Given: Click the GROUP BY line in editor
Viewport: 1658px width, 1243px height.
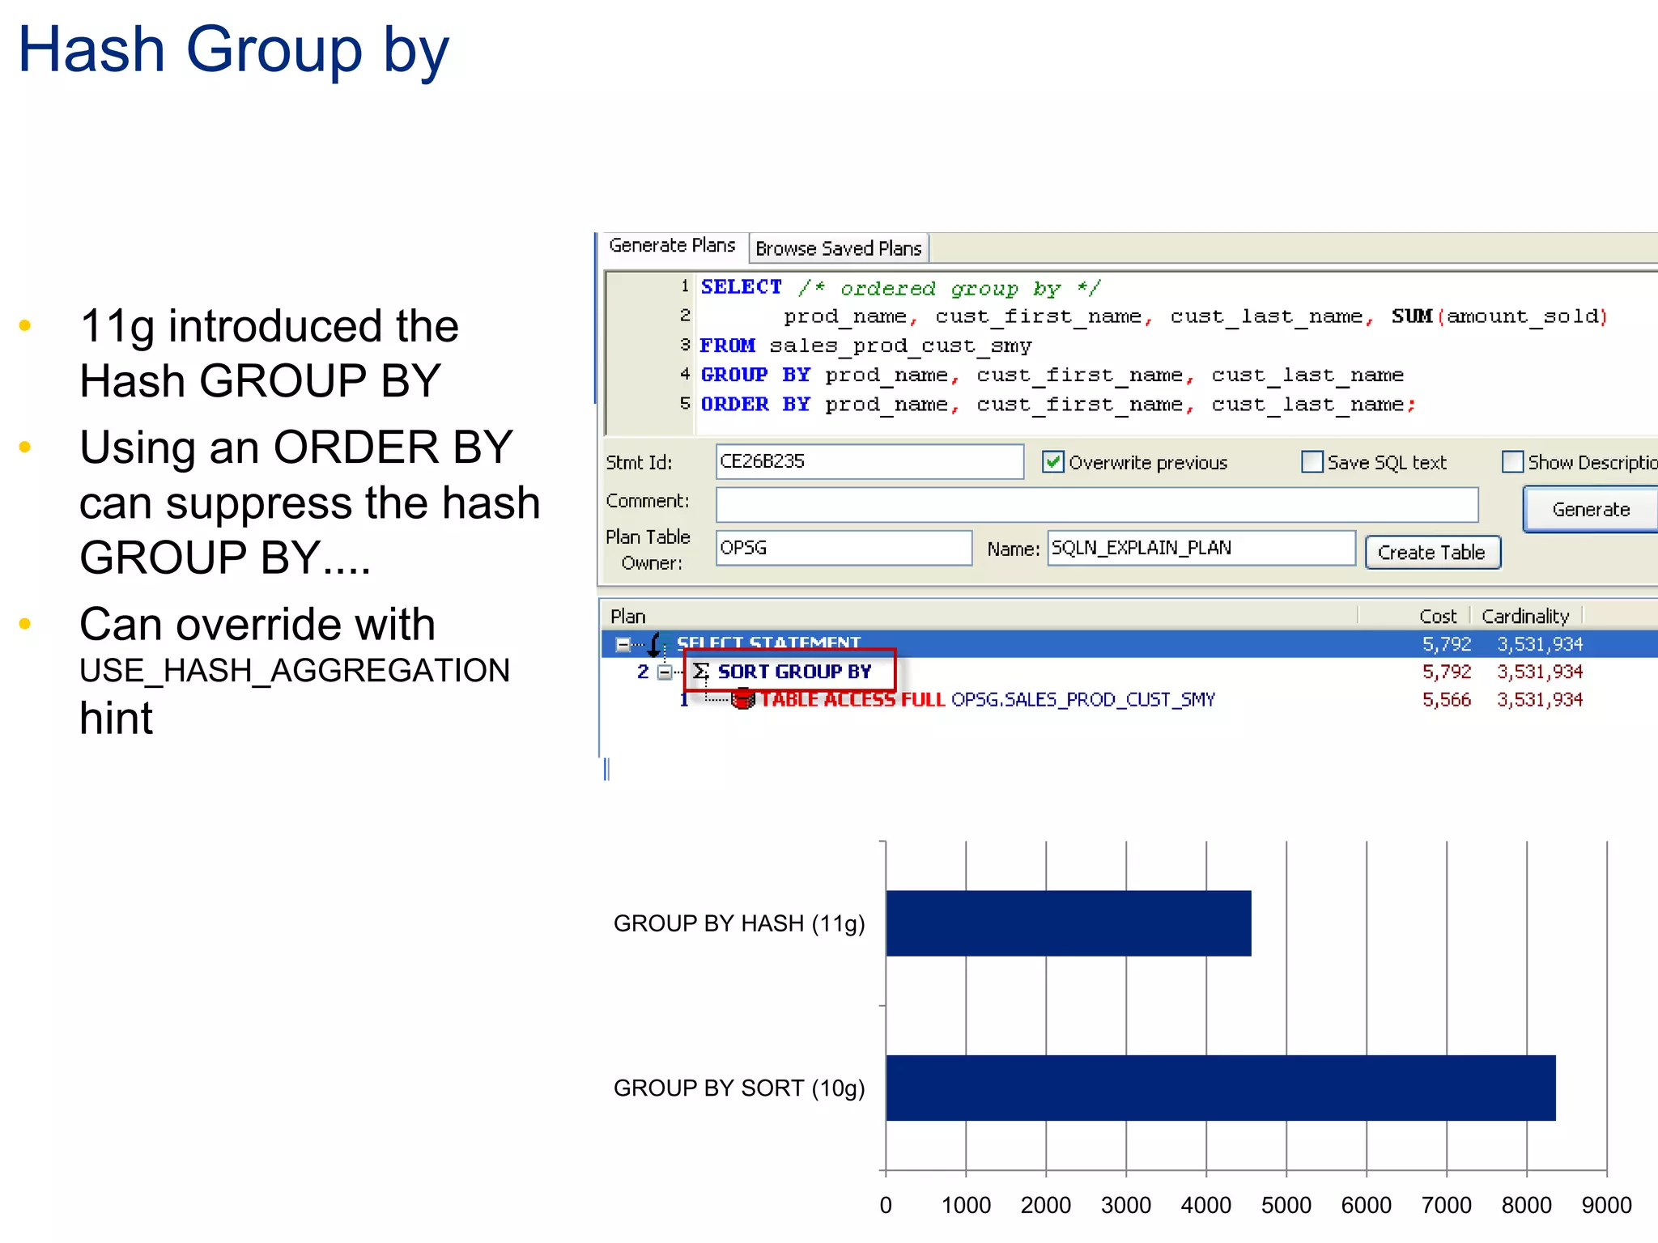Looking at the screenshot, I should pos(1052,375).
